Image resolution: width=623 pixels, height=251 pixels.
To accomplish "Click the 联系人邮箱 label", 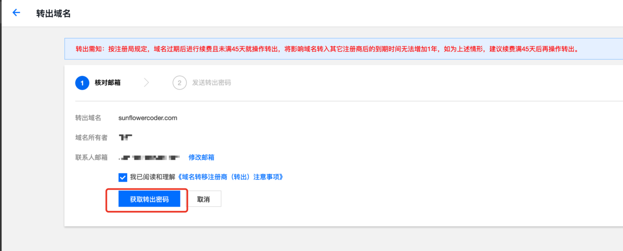I will tap(91, 157).
